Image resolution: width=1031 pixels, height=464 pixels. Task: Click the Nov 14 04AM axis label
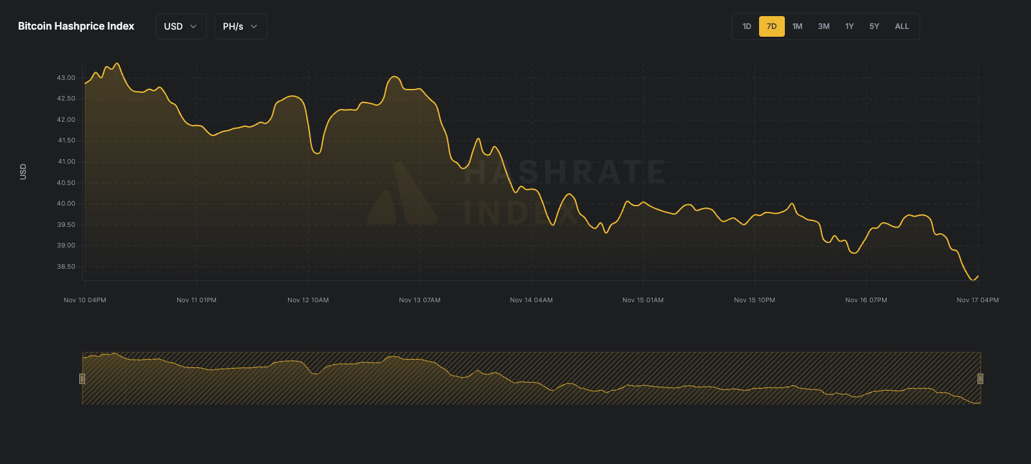532,300
